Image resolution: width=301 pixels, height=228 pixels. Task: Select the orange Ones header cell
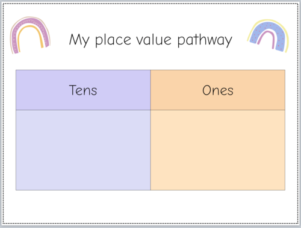218,90
